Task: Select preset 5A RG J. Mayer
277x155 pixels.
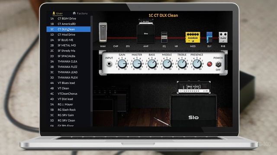Action: pos(68,104)
